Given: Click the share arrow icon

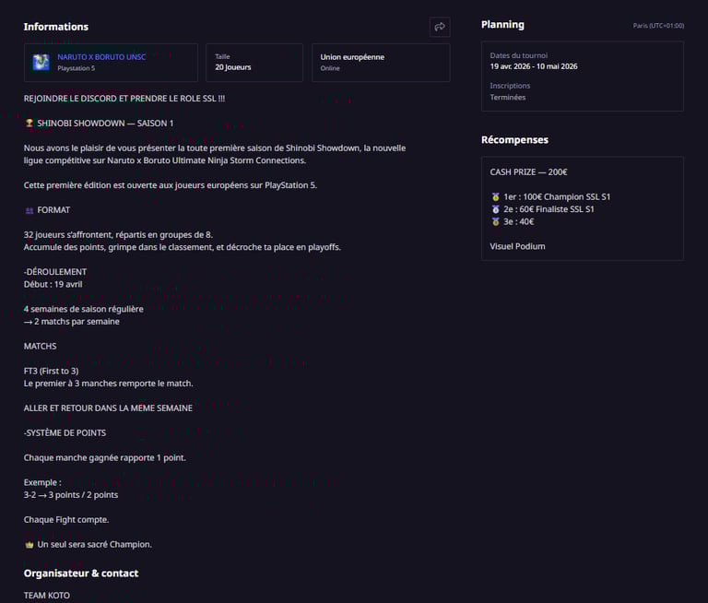Looking at the screenshot, I should coord(440,27).
